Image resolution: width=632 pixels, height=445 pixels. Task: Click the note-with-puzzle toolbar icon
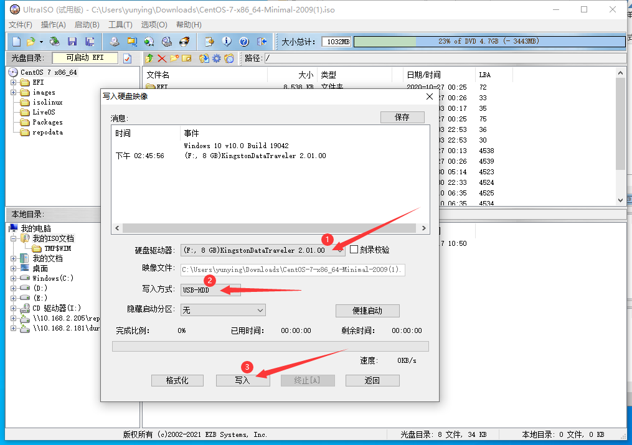click(x=209, y=42)
